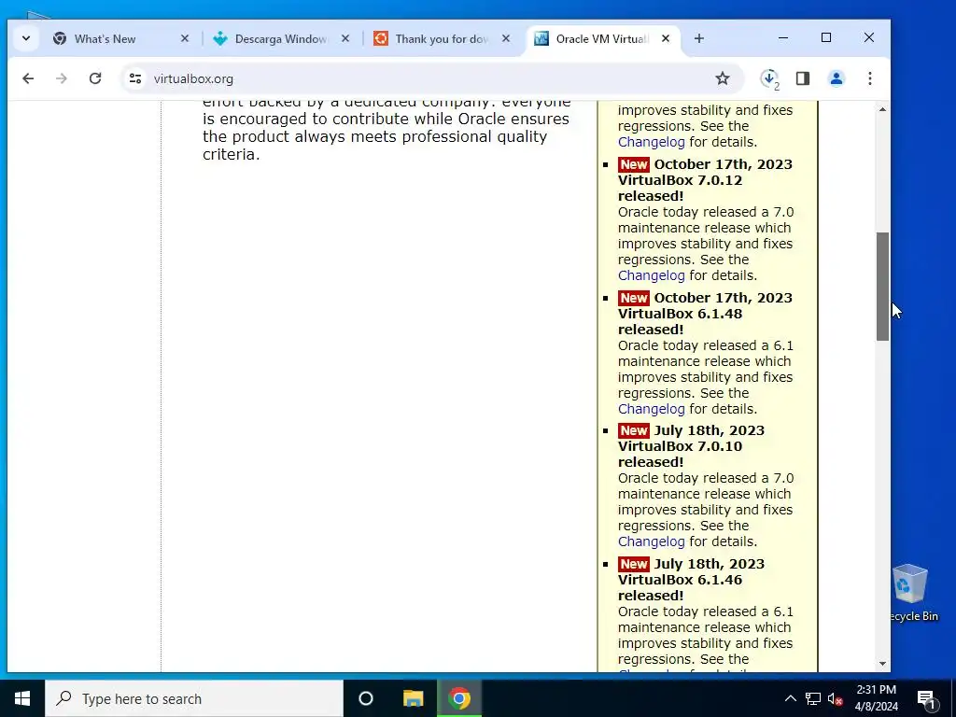Toggle the Chrome side panel
The image size is (956, 717).
802,78
